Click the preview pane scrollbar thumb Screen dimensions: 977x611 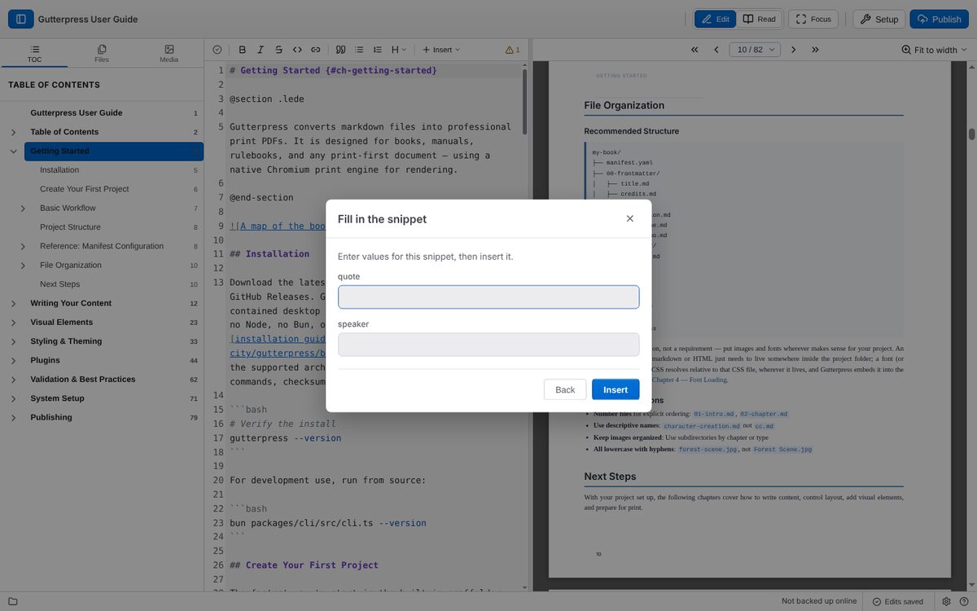[971, 134]
